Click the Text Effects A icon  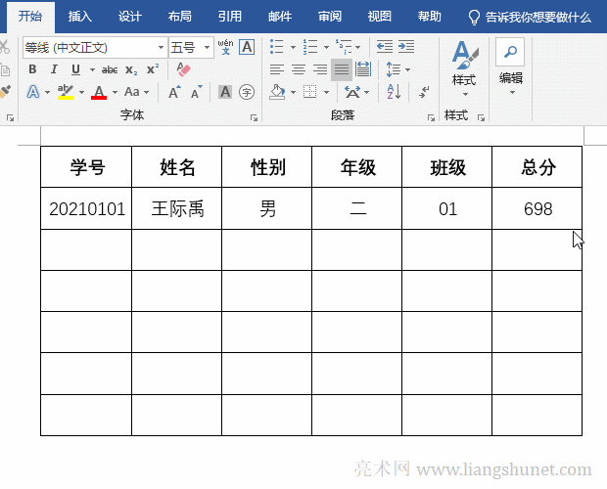33,92
